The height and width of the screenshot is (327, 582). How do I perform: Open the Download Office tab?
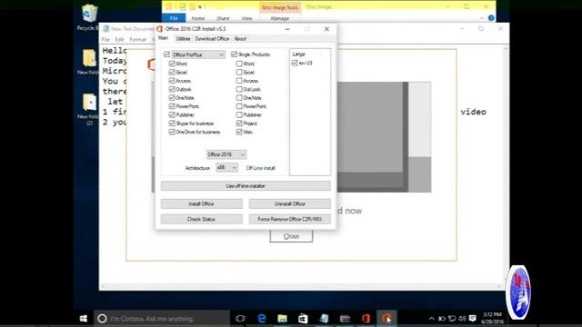(x=212, y=38)
